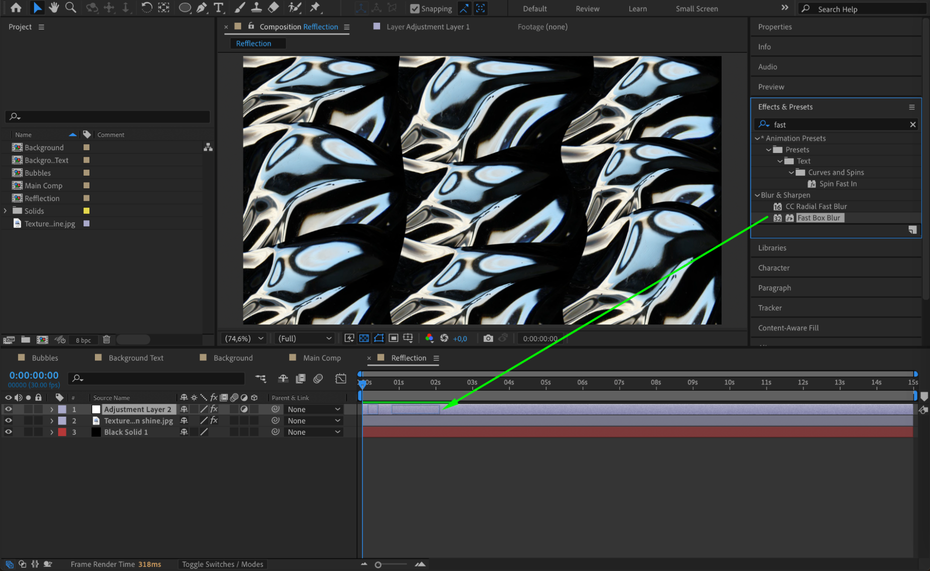This screenshot has height=571, width=930.
Task: Choose the Ellipse shape tool
Action: pos(185,7)
